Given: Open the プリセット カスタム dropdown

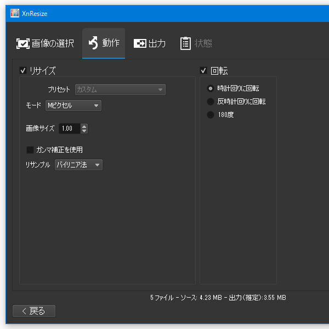Looking at the screenshot, I should [120, 90].
